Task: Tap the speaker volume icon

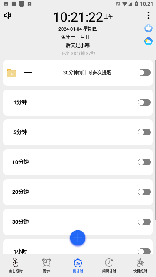Action: tap(7, 16)
